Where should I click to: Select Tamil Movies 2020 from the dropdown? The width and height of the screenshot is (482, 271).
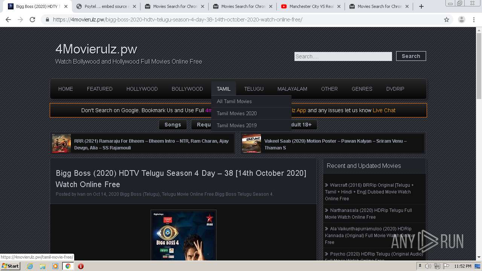252,113
